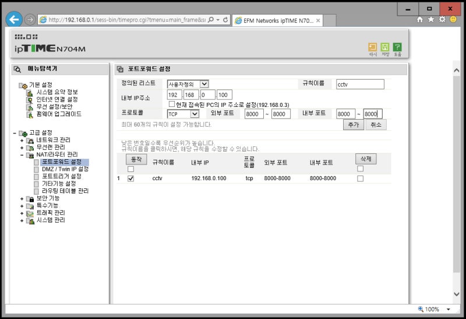
Task: Click the 추가 add button
Action: [x=354, y=124]
